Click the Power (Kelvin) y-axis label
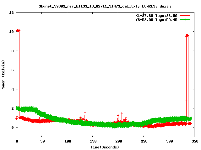 pyautogui.click(x=3, y=75)
